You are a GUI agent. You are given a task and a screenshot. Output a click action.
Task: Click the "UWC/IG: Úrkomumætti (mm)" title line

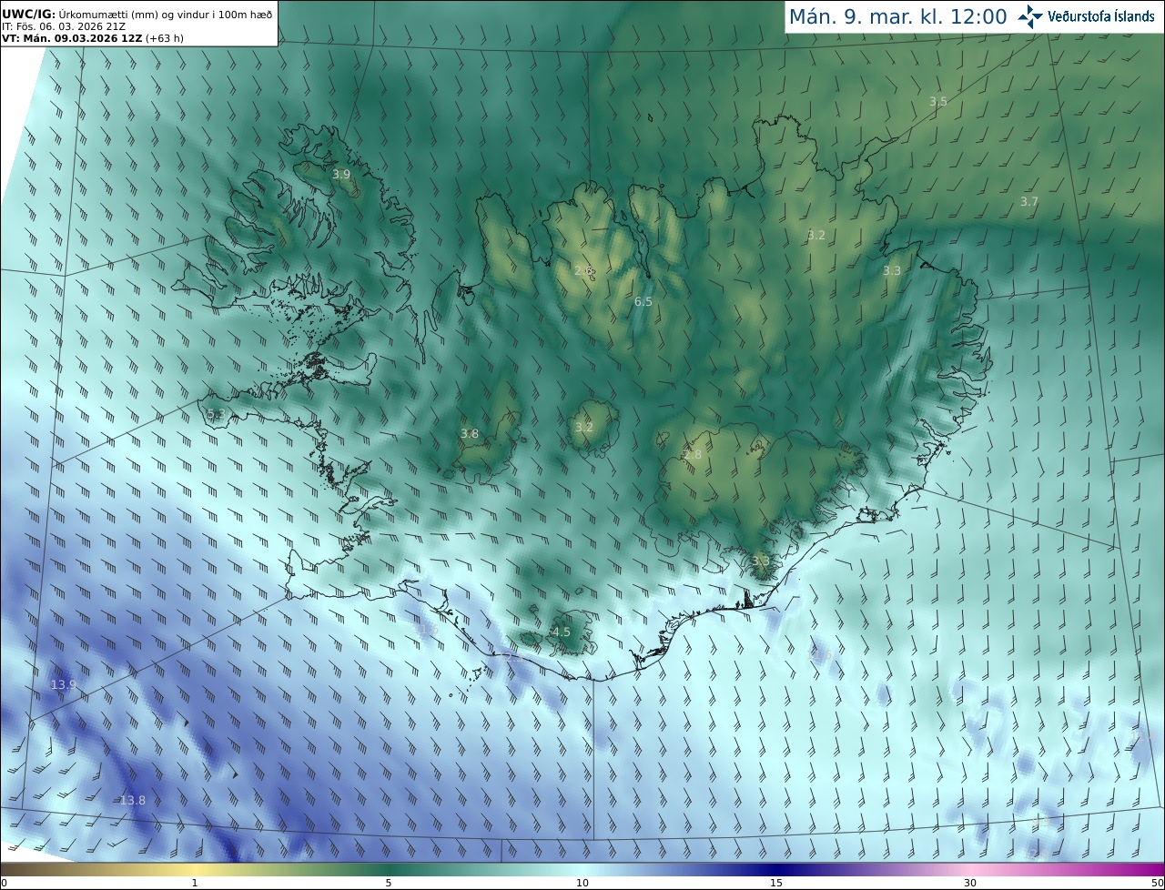tap(137, 14)
